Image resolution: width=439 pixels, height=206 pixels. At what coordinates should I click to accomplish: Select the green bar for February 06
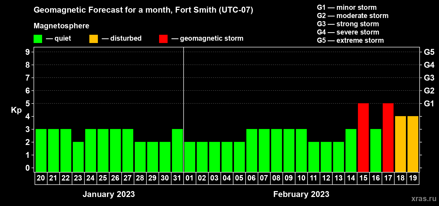252,151
